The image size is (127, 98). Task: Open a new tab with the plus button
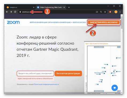pos(69,7)
